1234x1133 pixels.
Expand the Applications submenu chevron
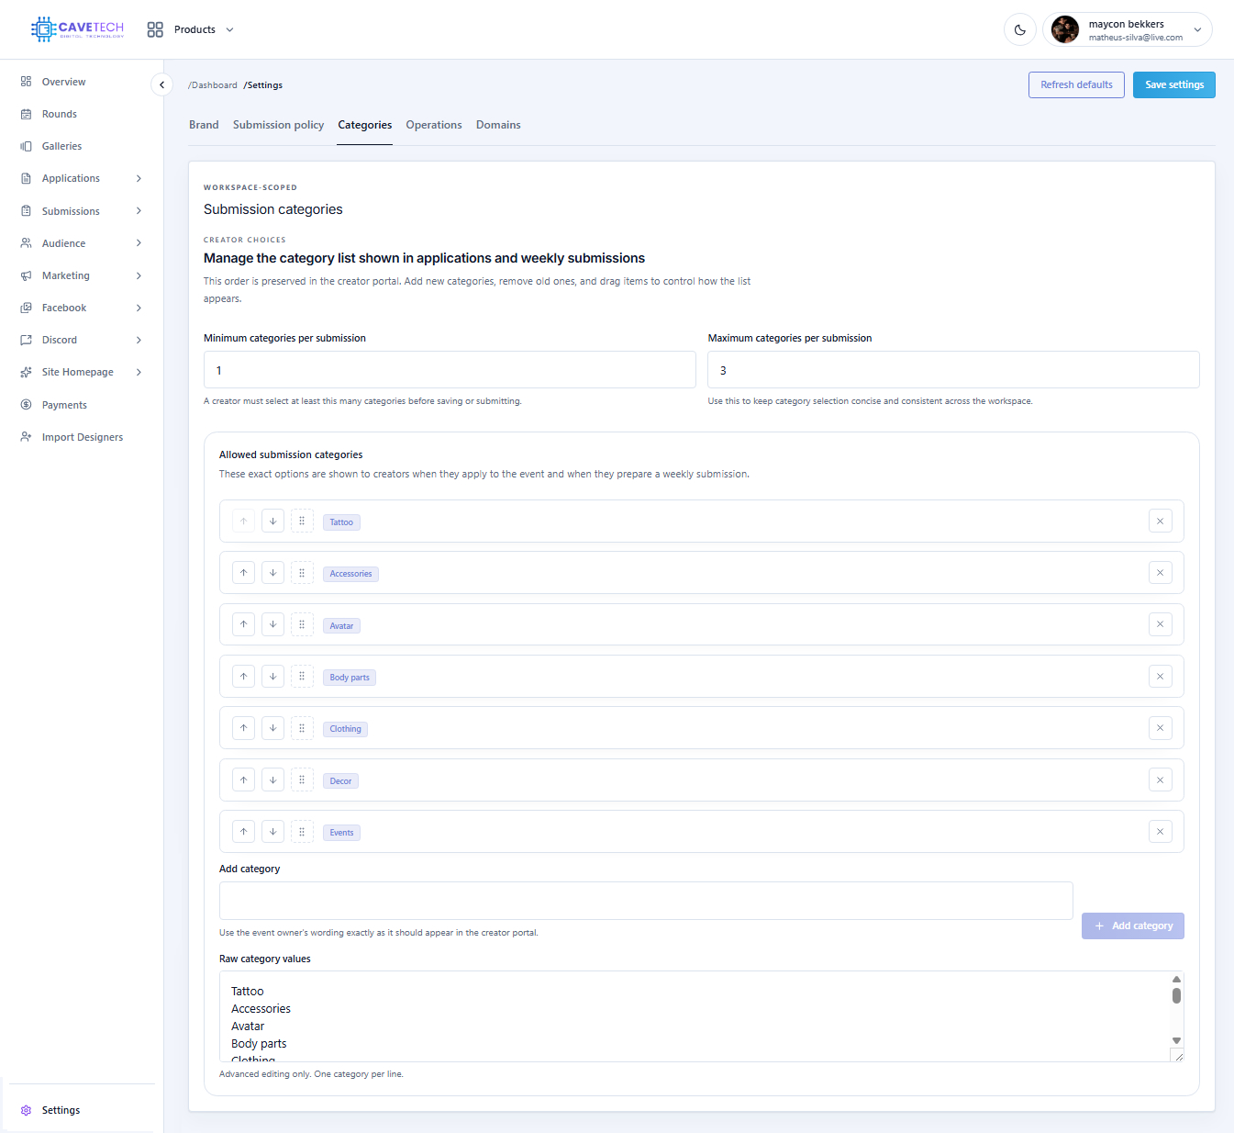click(139, 178)
